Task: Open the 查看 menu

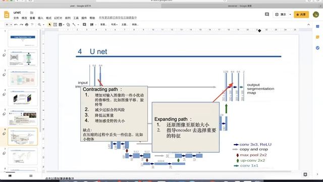Action: (32, 18)
